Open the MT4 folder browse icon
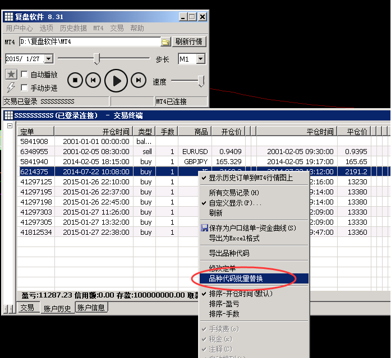The width and height of the screenshot is (391, 358). click(x=165, y=42)
